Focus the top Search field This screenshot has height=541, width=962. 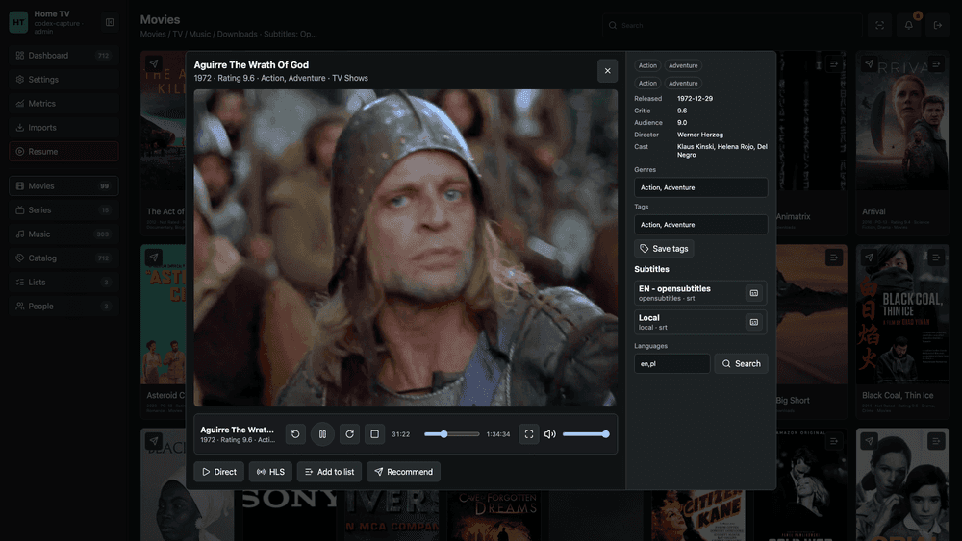(732, 26)
